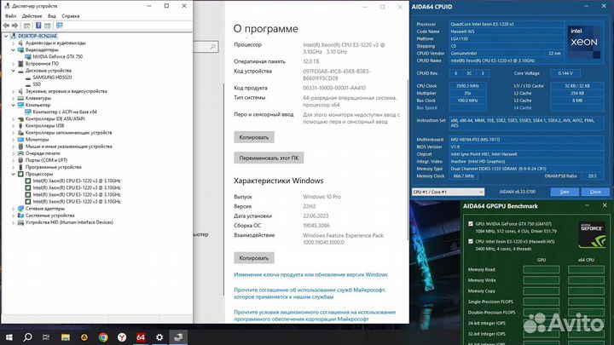Click the Аудиовходы и аудиовыходы speaker icon
Screen dimensions: 614x345
(20, 43)
